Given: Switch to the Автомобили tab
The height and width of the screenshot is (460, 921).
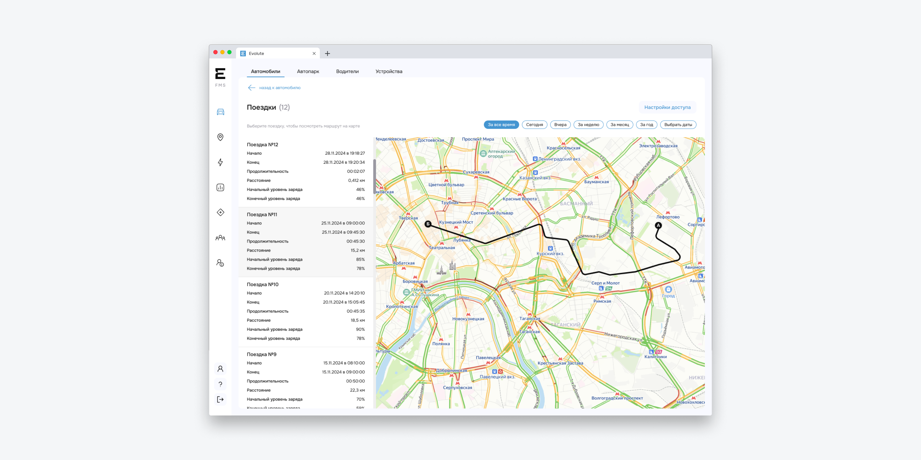Looking at the screenshot, I should [x=266, y=72].
